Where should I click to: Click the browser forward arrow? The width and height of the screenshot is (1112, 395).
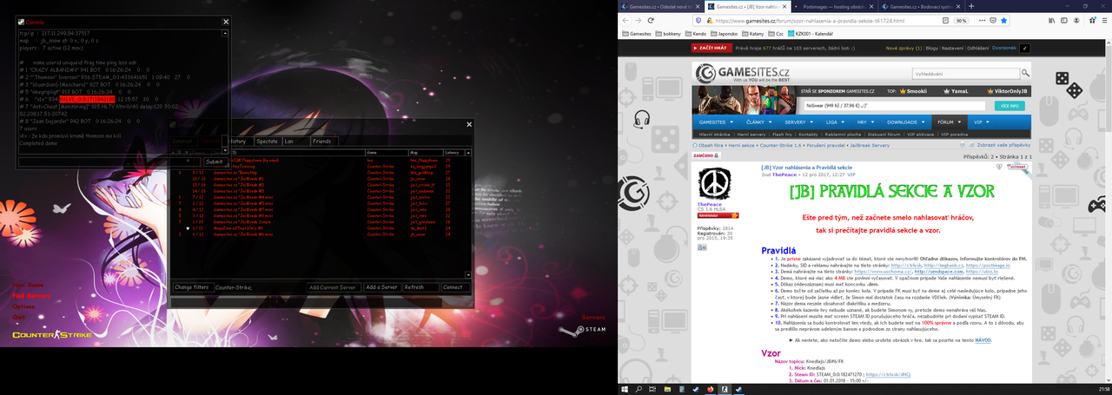pyautogui.click(x=639, y=20)
